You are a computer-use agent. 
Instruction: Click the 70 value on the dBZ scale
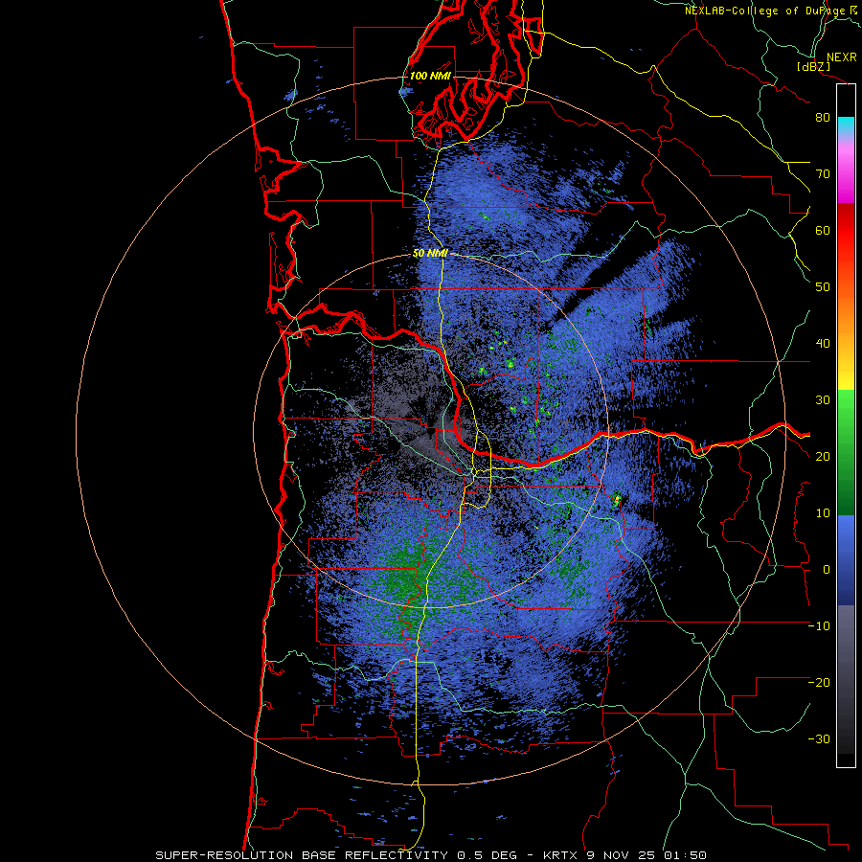click(x=823, y=174)
